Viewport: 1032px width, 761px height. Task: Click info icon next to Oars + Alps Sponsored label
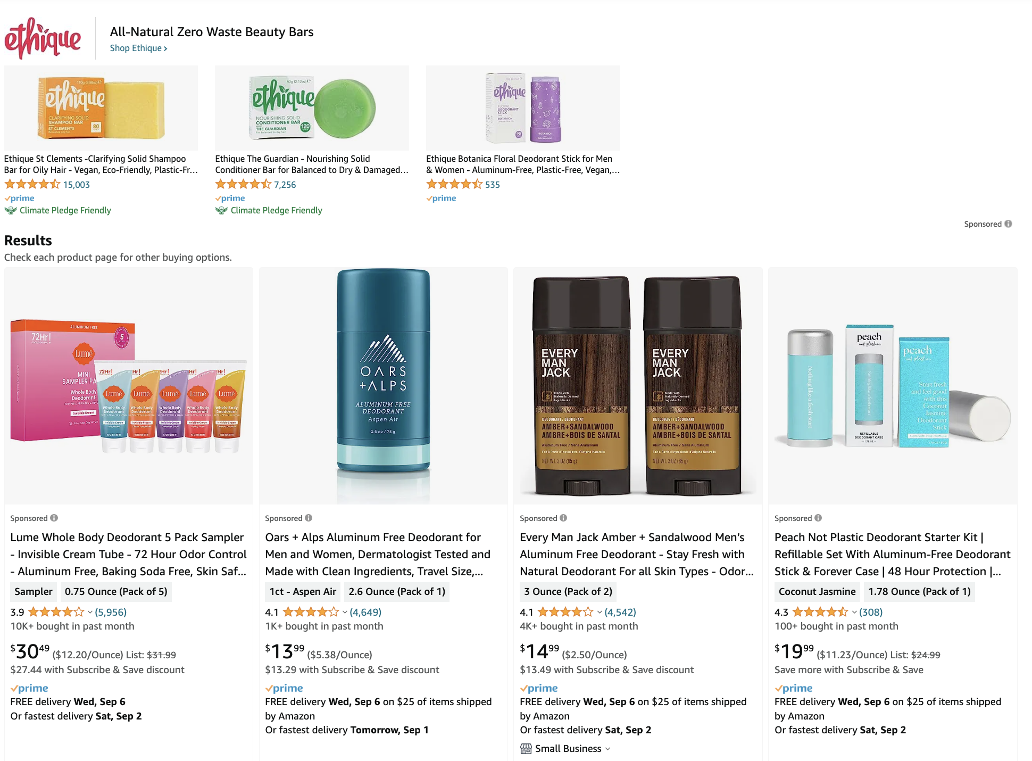coord(309,518)
